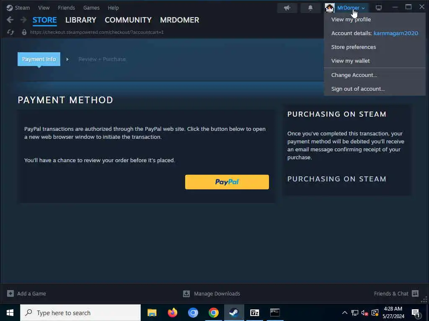Viewport: 429px width, 321px height.
Task: Click the Payment Info step
Action: 39,59
